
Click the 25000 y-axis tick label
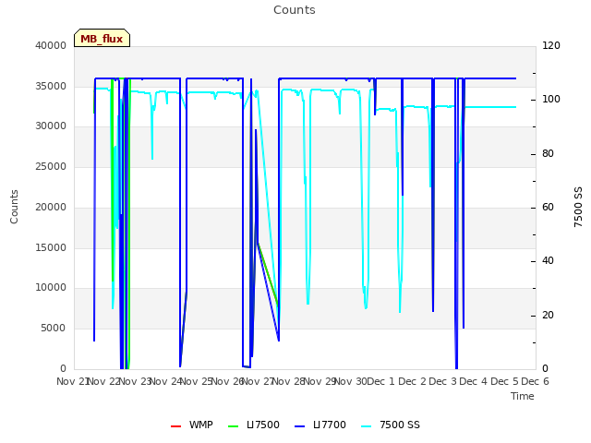pyautogui.click(x=51, y=166)
